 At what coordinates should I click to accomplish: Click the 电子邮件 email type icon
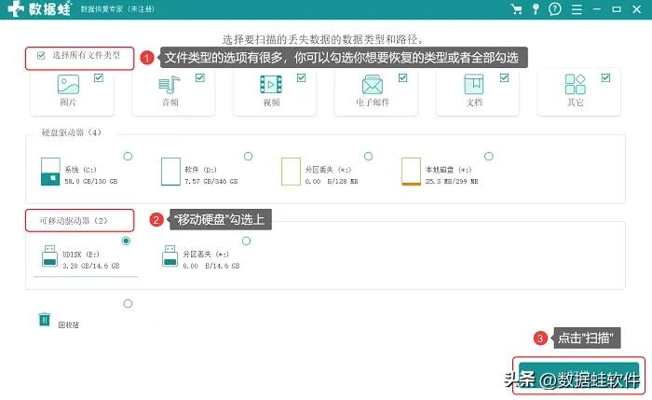click(x=373, y=85)
